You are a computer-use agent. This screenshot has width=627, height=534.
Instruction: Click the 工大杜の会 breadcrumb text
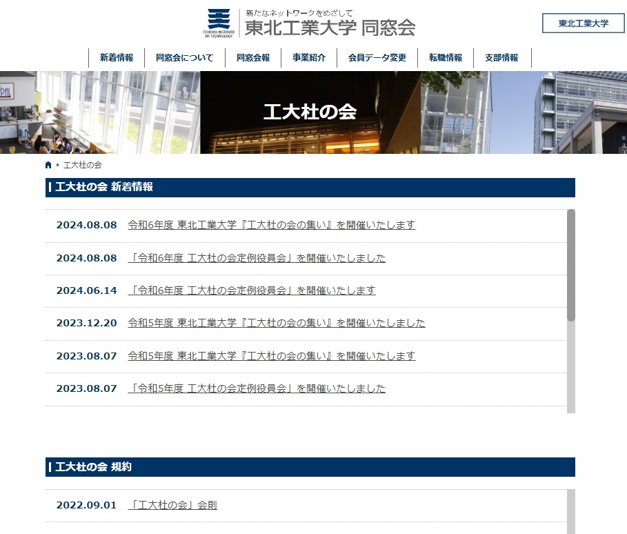(x=82, y=165)
